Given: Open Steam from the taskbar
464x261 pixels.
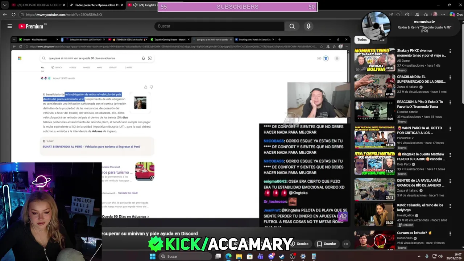Looking at the screenshot, I should [x=282, y=256].
